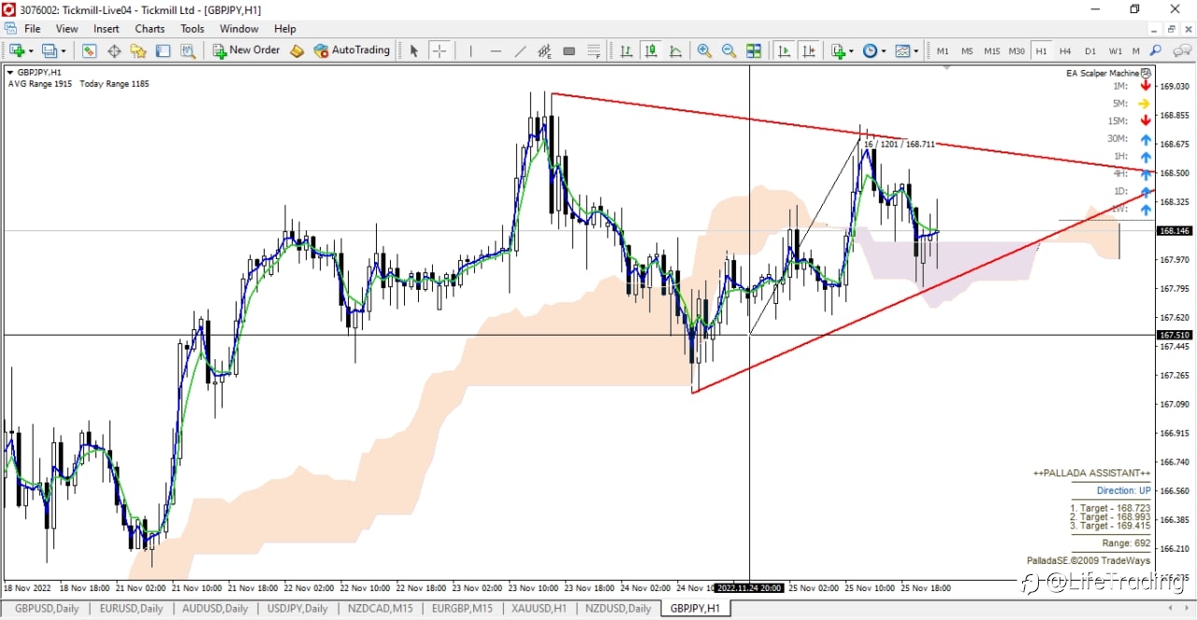Zoom out of the chart
The image size is (1197, 620).
728,50
